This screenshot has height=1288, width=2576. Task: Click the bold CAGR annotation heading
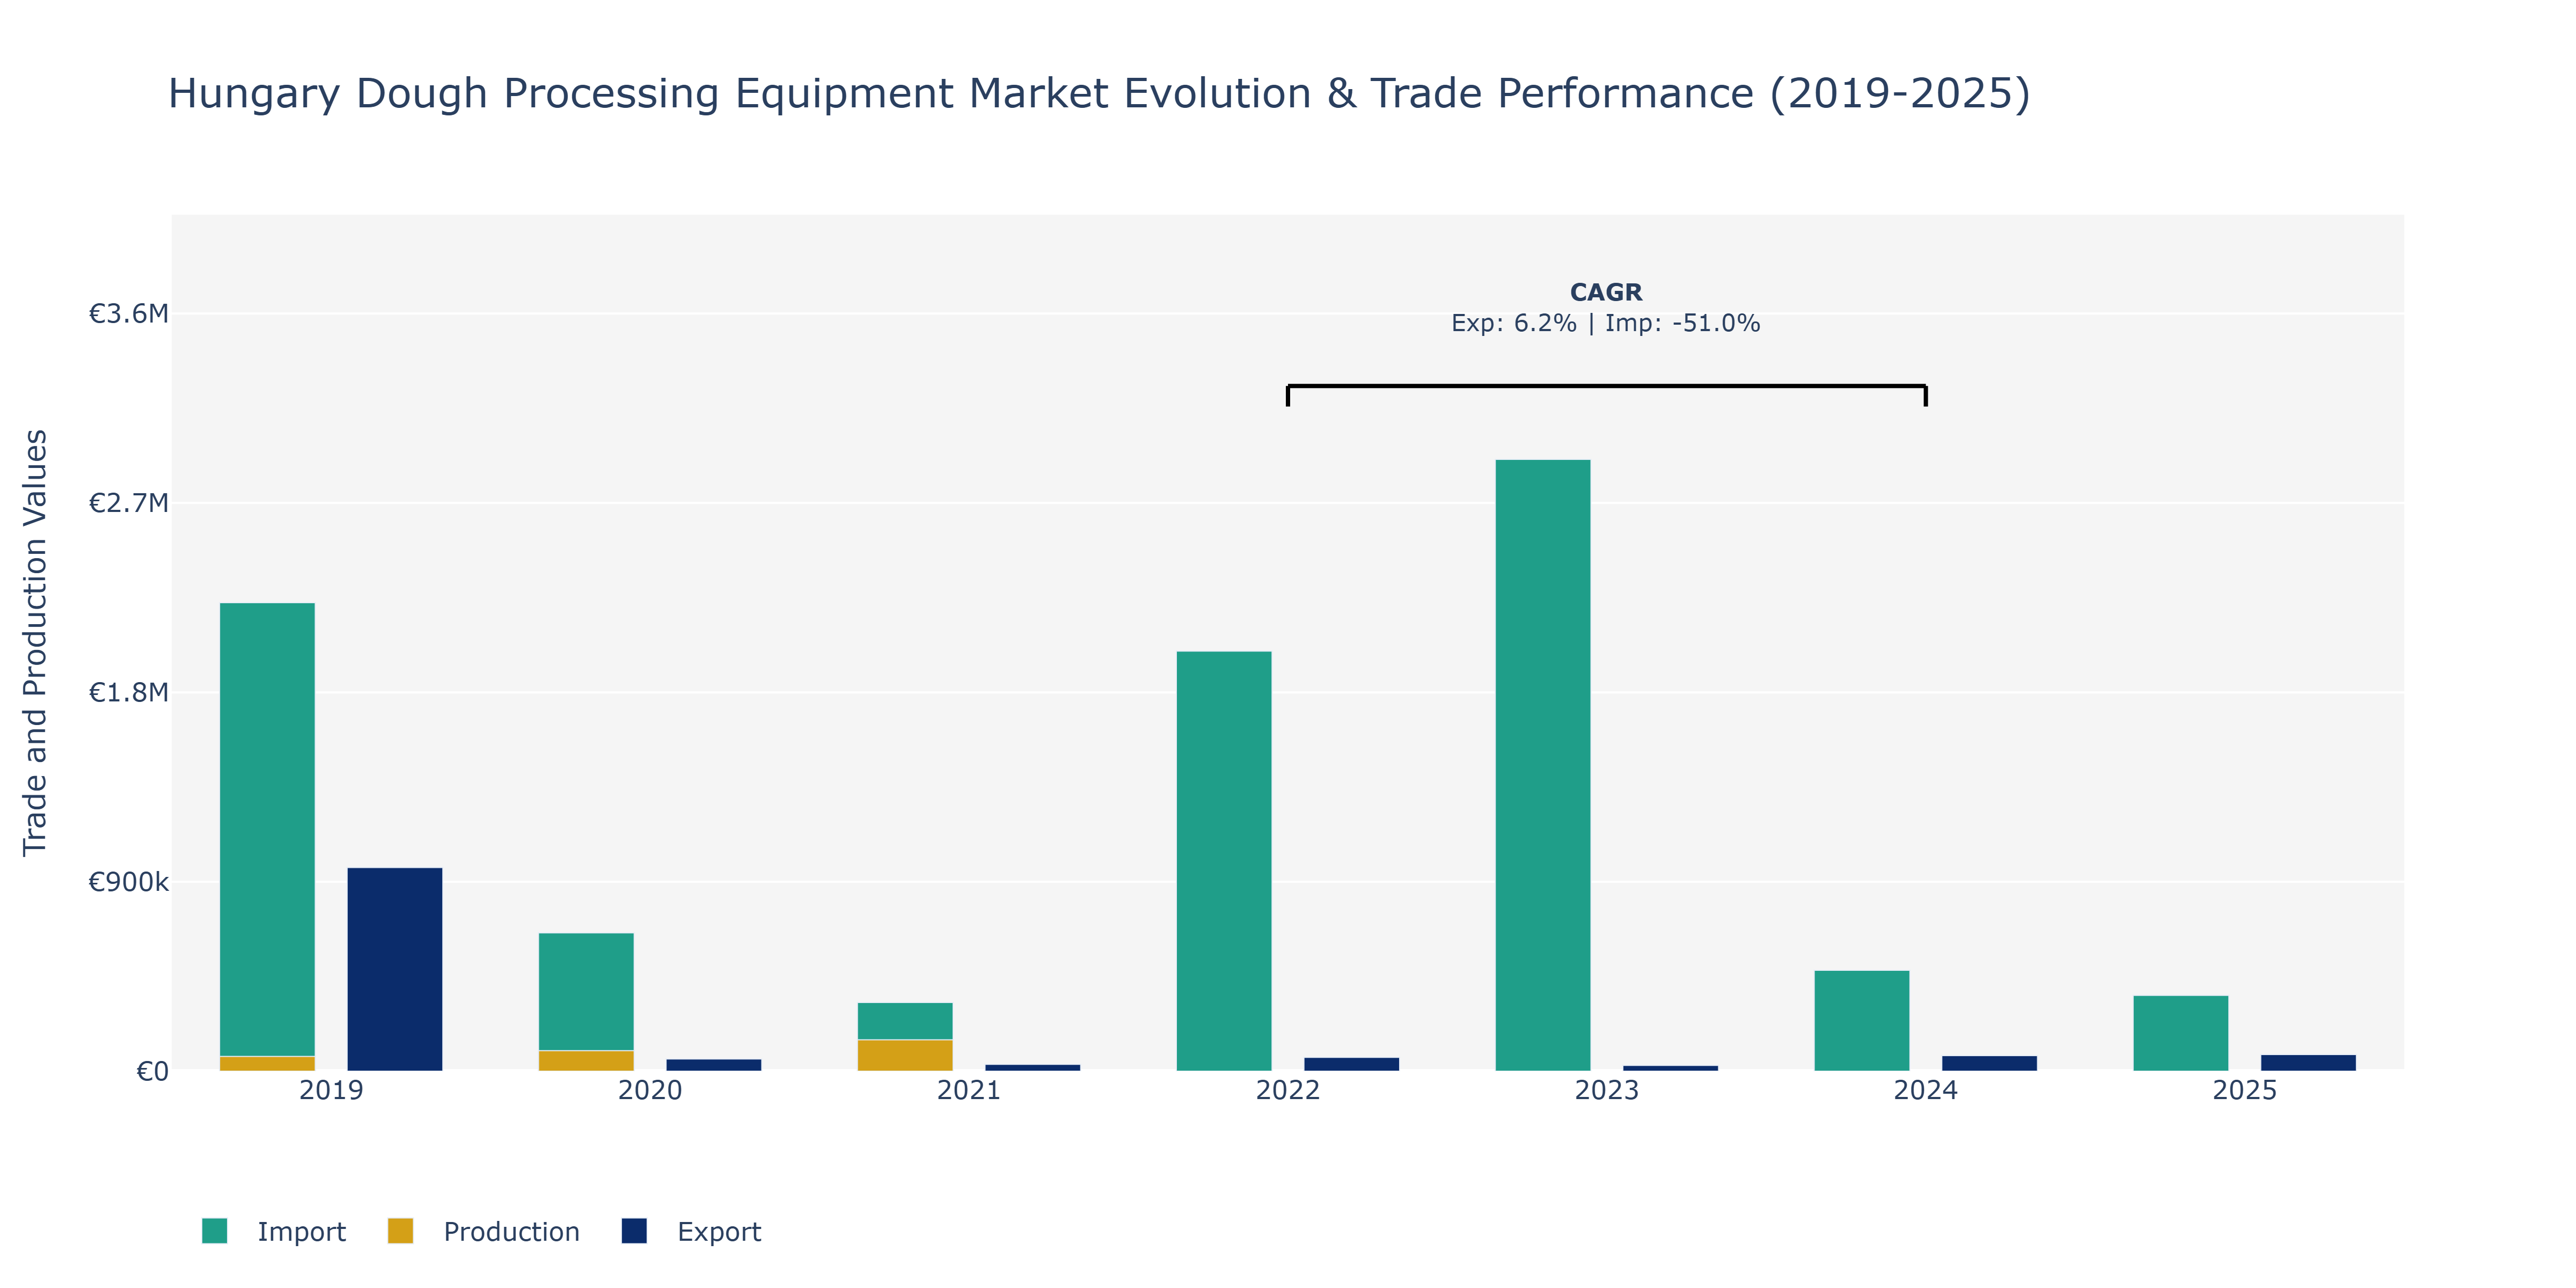1606,292
